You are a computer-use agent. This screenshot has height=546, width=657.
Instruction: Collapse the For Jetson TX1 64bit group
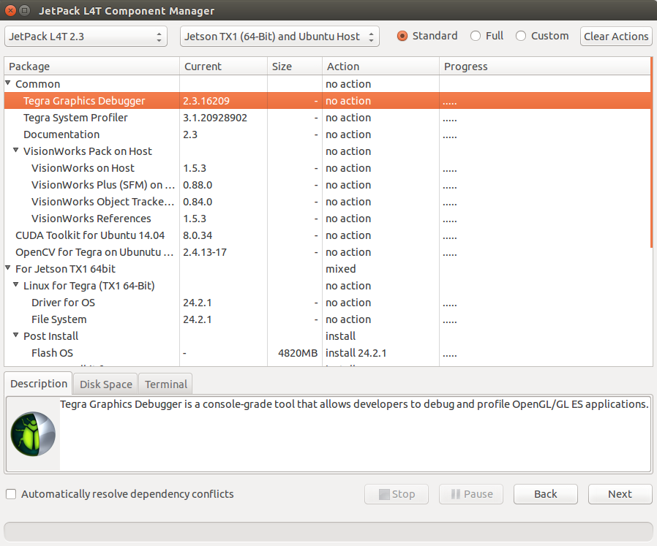coord(8,268)
